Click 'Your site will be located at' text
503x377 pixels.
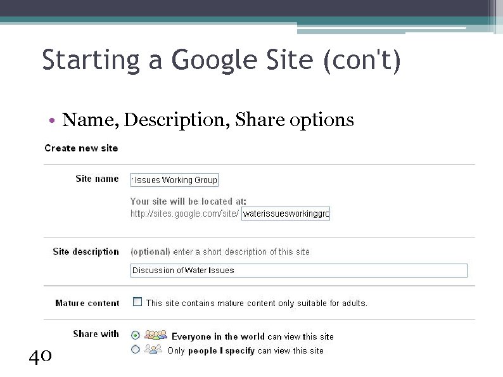(188, 201)
